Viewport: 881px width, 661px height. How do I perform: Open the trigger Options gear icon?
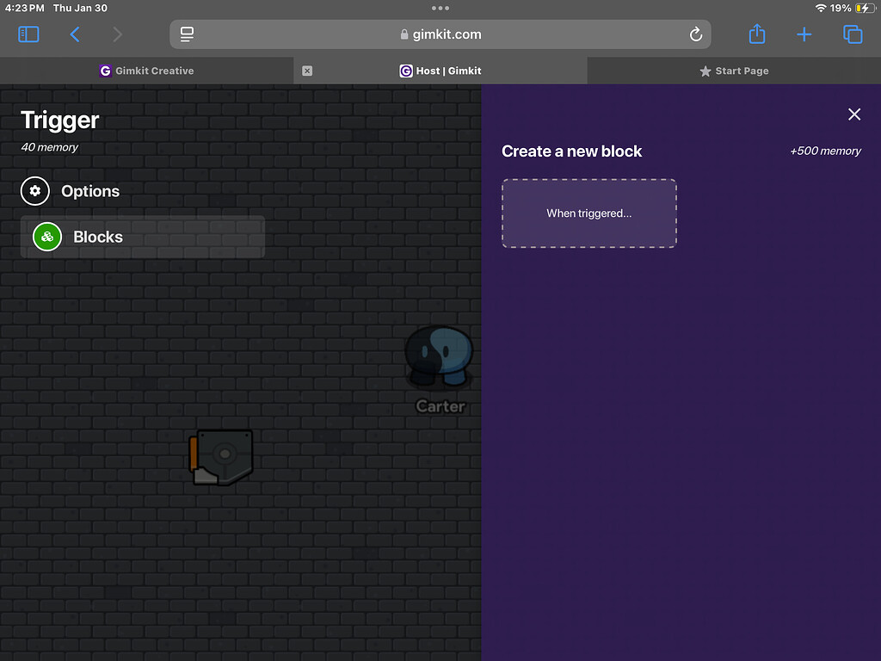tap(35, 191)
